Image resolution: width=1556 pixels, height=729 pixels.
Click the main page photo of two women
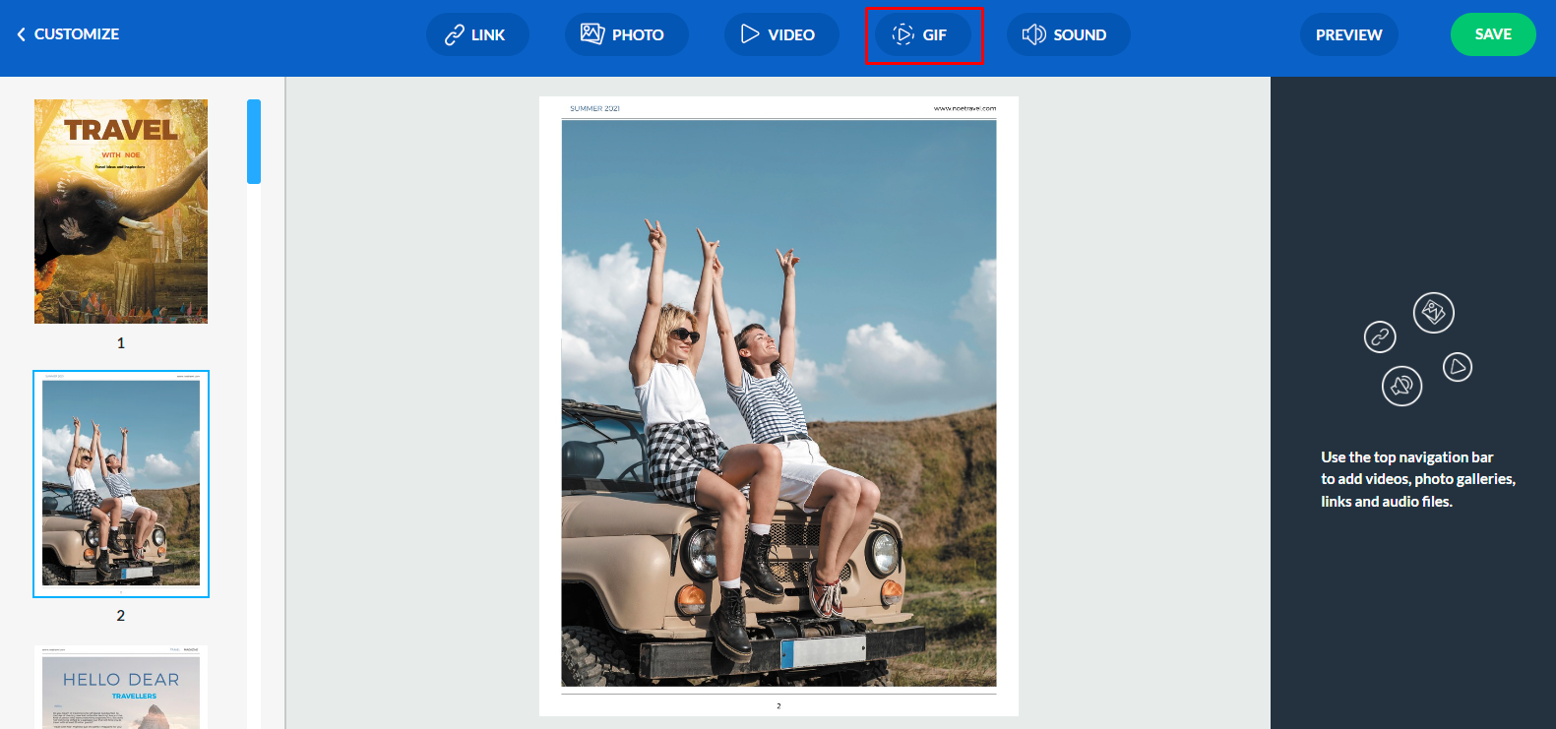coord(778,403)
